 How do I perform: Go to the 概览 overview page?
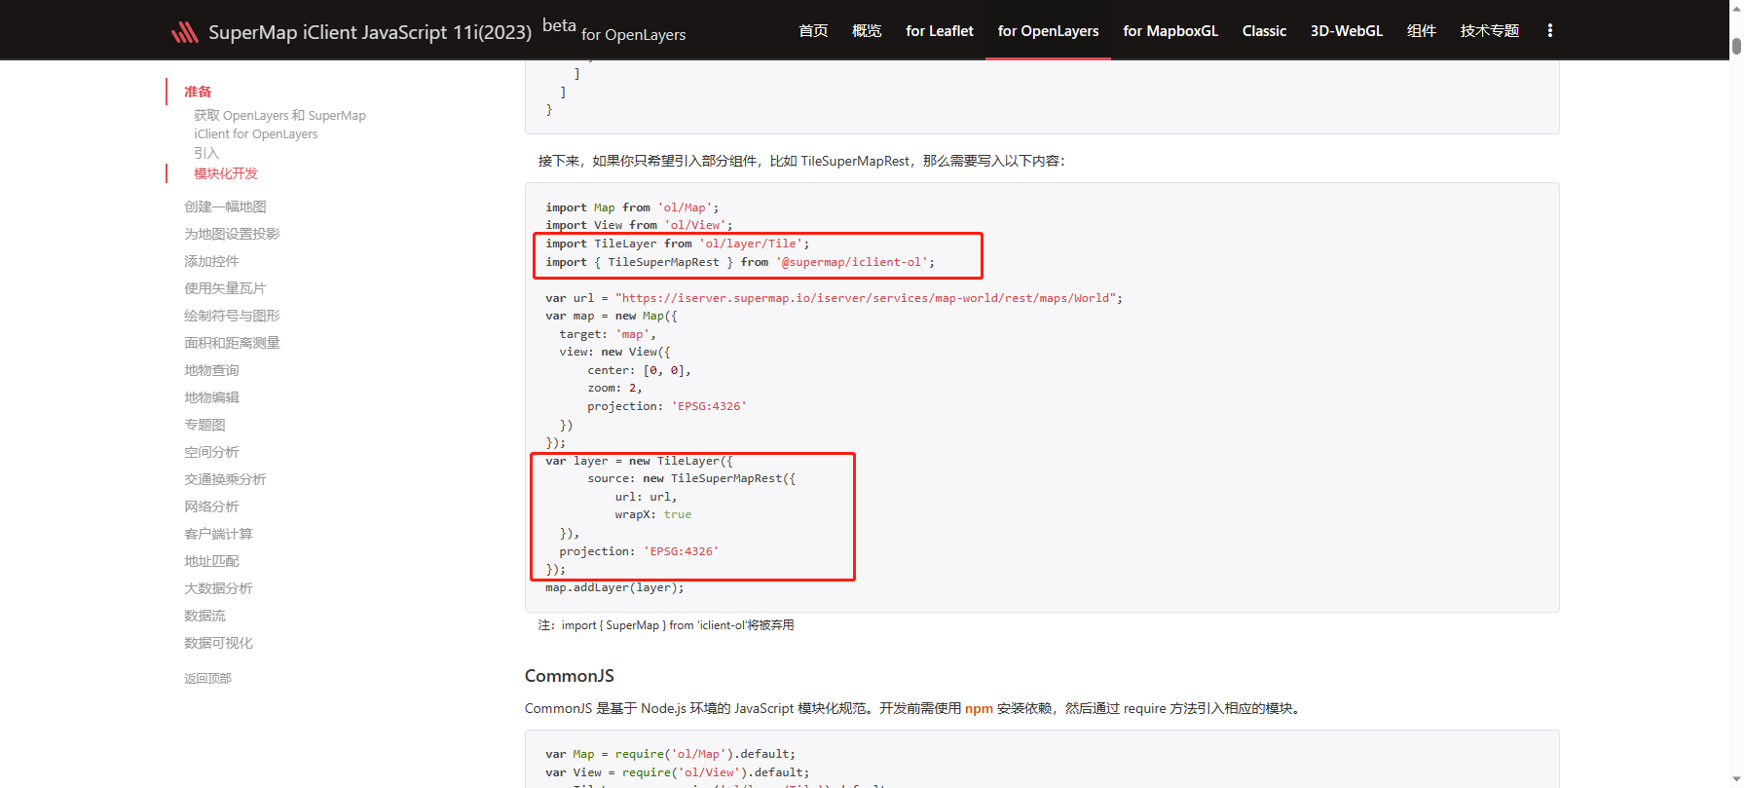click(x=867, y=31)
